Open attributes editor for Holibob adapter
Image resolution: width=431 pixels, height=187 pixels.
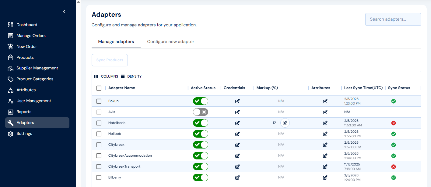tap(325, 134)
